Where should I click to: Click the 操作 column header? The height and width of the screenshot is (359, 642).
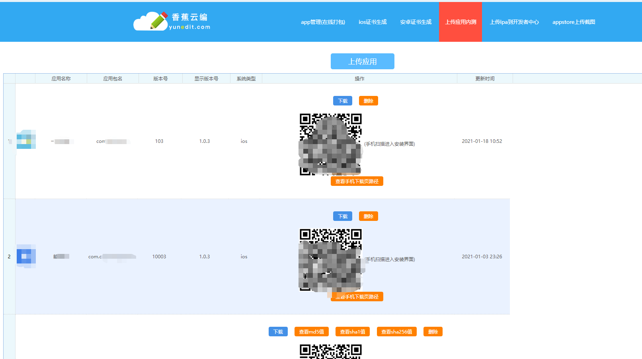click(359, 78)
